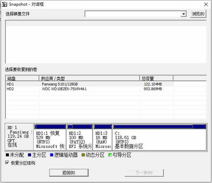
Task: Click the black unallocated legend swatch
Action: coord(7,155)
